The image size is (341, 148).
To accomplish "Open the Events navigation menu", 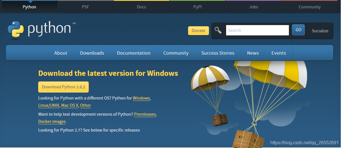I will click(279, 53).
